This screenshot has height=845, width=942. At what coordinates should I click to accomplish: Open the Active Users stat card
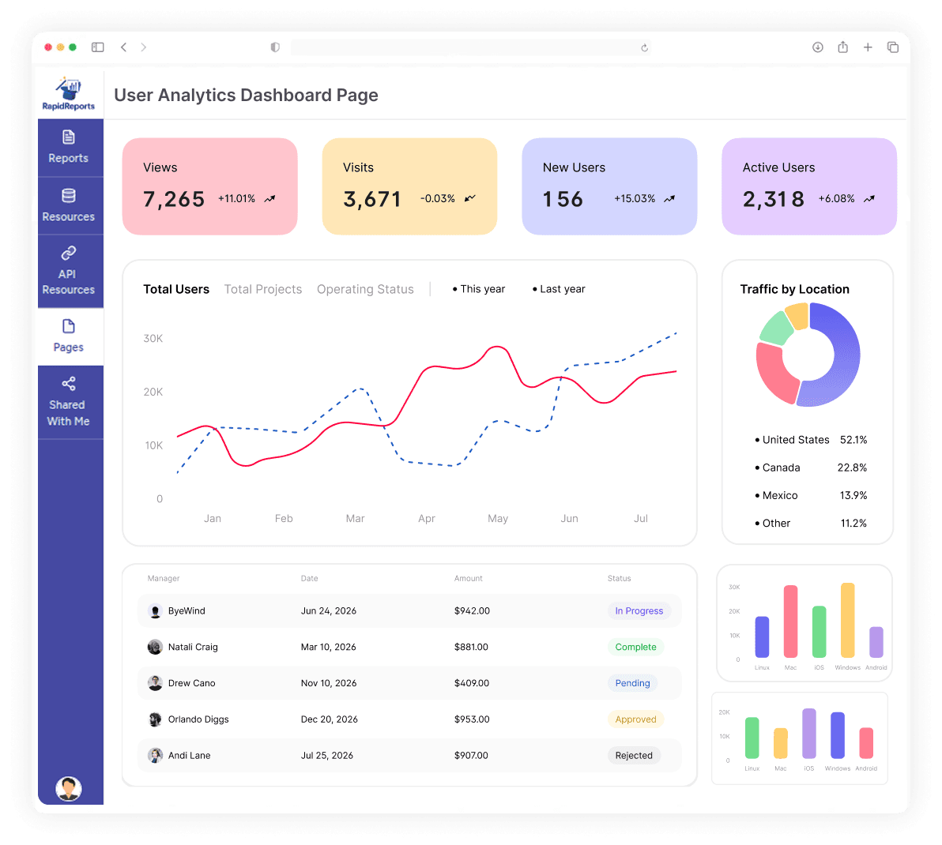(x=809, y=186)
